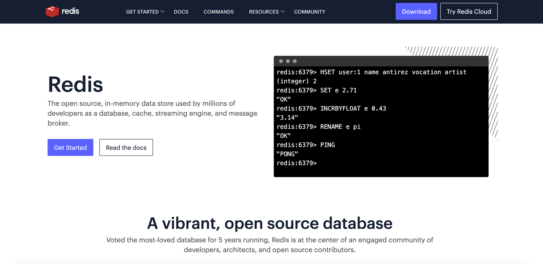The height and width of the screenshot is (264, 543).
Task: Click the '(integer) 2' output line
Action: point(296,81)
